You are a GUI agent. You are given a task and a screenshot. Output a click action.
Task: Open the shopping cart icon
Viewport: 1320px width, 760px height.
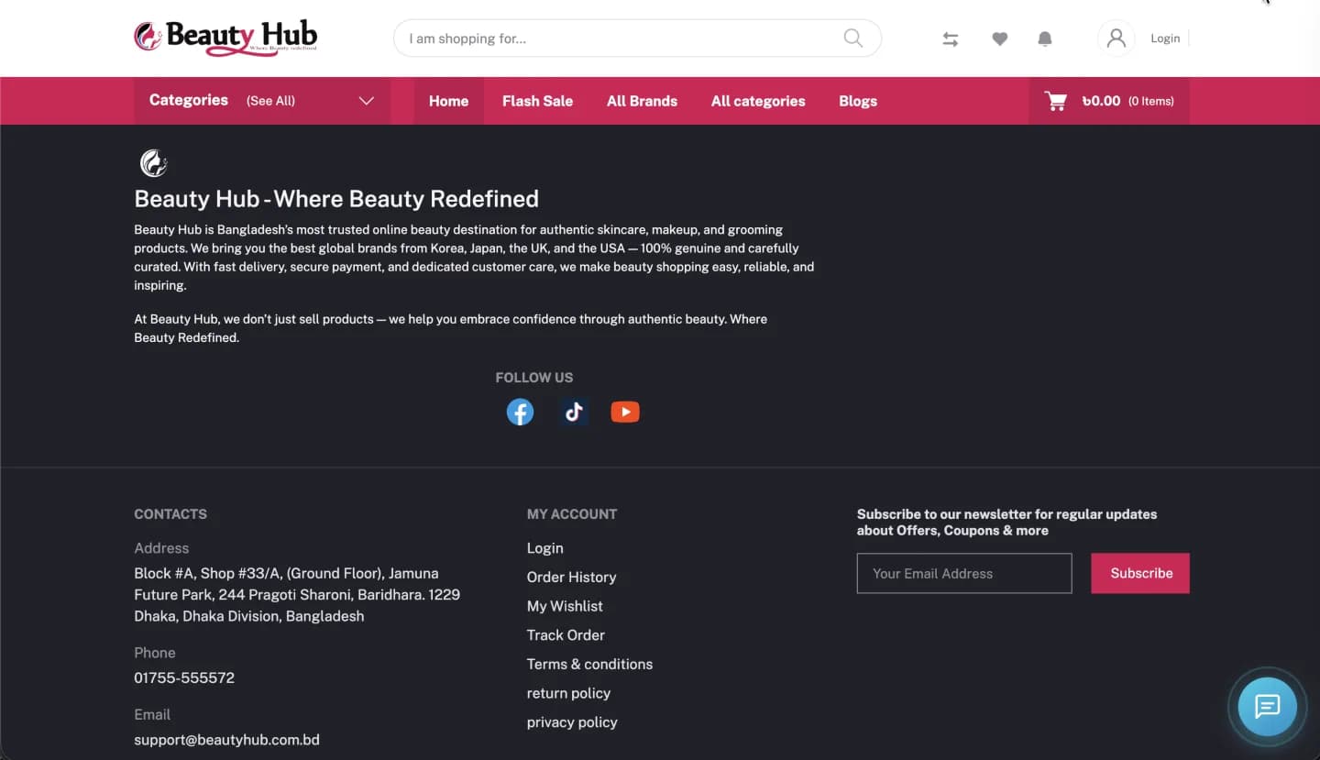(1056, 101)
